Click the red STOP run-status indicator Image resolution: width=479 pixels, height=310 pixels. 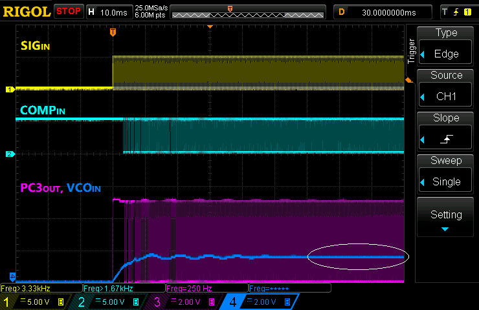click(68, 11)
